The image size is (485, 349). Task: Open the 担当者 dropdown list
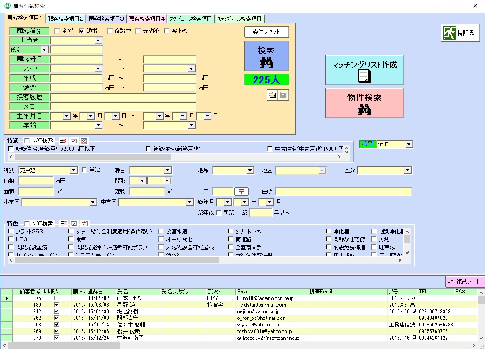tap(98, 41)
